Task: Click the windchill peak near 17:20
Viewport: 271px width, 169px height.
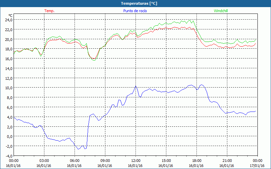Action: click(x=190, y=20)
